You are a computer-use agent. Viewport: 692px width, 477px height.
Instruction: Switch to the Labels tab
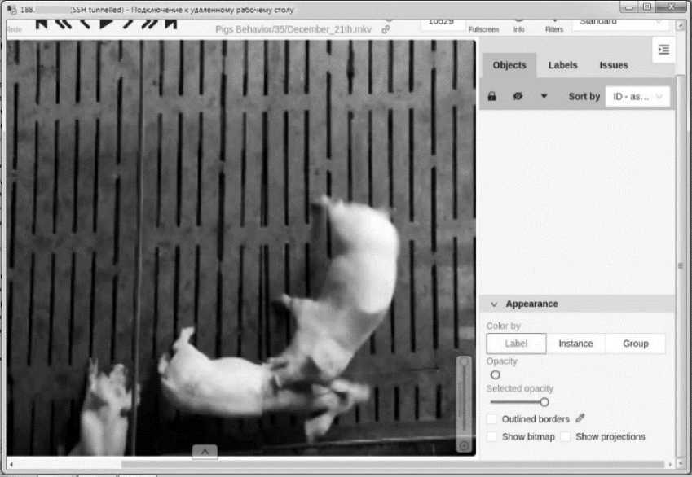[562, 65]
